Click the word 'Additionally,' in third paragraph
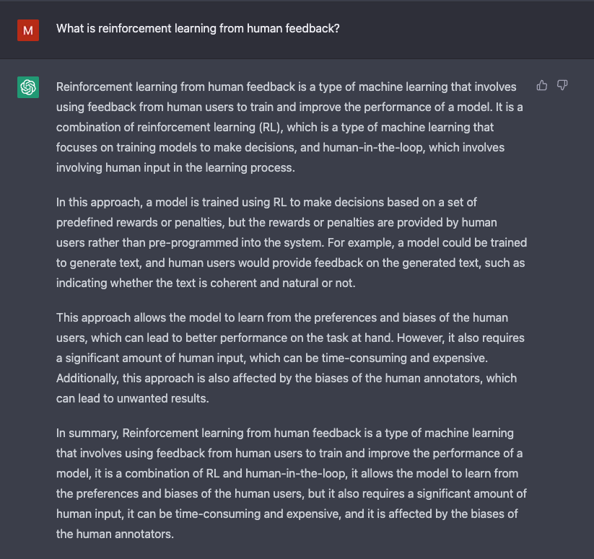The width and height of the screenshot is (594, 559). pyautogui.click(x=87, y=378)
